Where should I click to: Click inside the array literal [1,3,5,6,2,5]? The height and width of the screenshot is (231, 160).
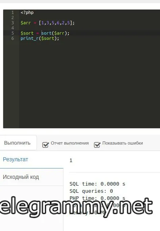coord(56,23)
